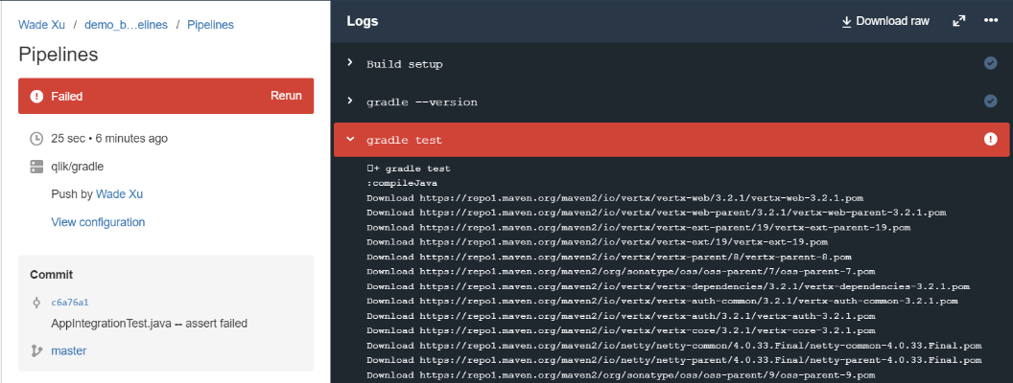Click the expand logs fullscreen icon

958,21
